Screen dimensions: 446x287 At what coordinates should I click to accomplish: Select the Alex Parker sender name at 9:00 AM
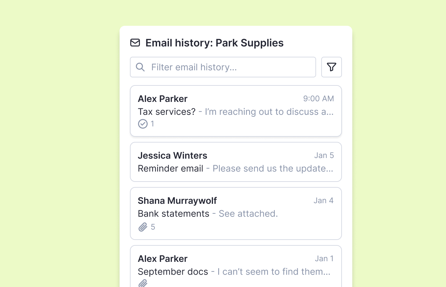pyautogui.click(x=163, y=99)
